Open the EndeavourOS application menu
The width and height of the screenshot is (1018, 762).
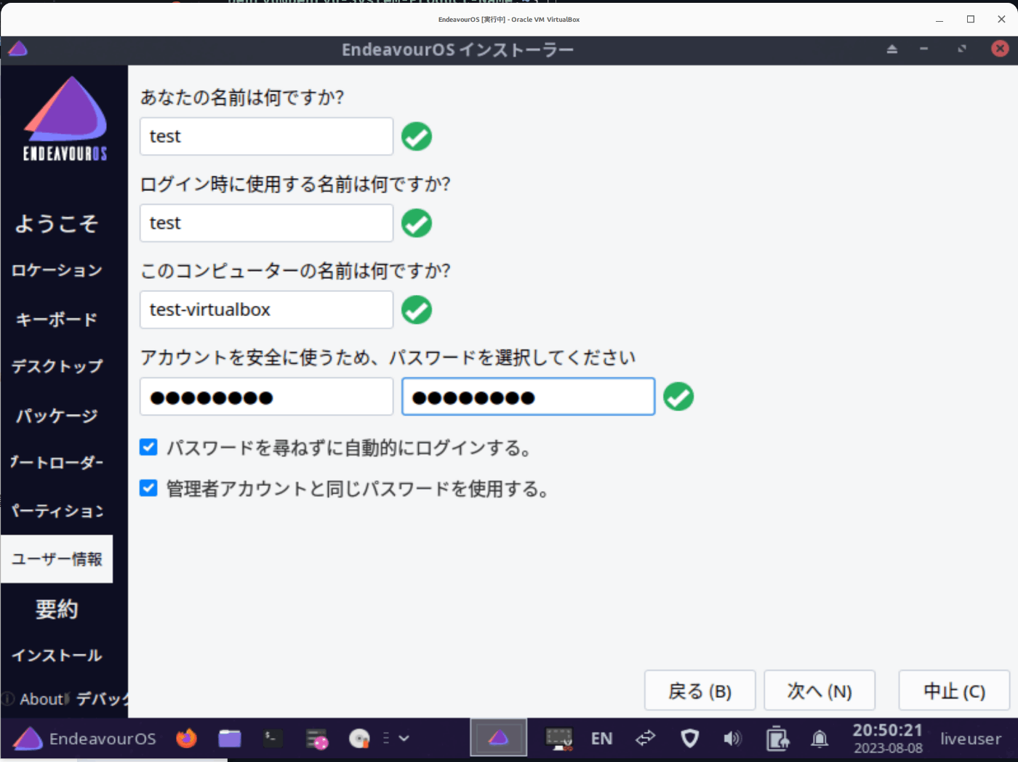click(85, 739)
